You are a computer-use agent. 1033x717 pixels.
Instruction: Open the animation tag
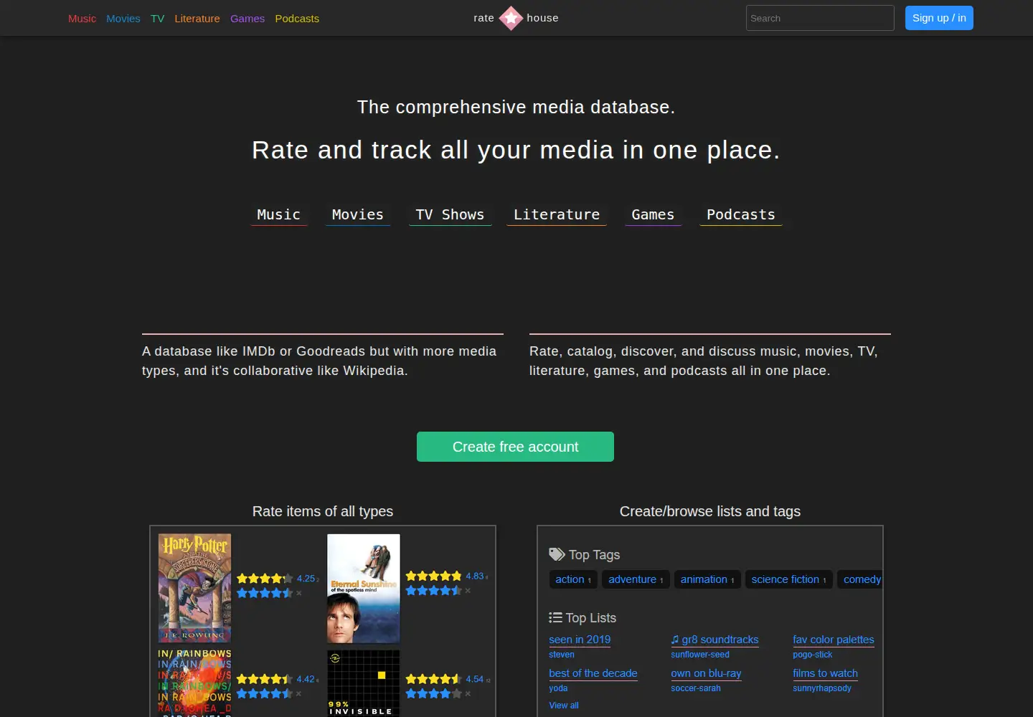pyautogui.click(x=707, y=579)
